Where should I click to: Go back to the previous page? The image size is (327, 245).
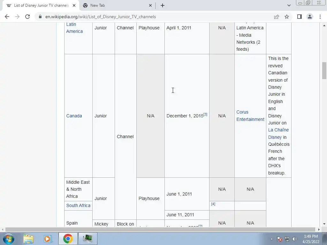click(7, 17)
